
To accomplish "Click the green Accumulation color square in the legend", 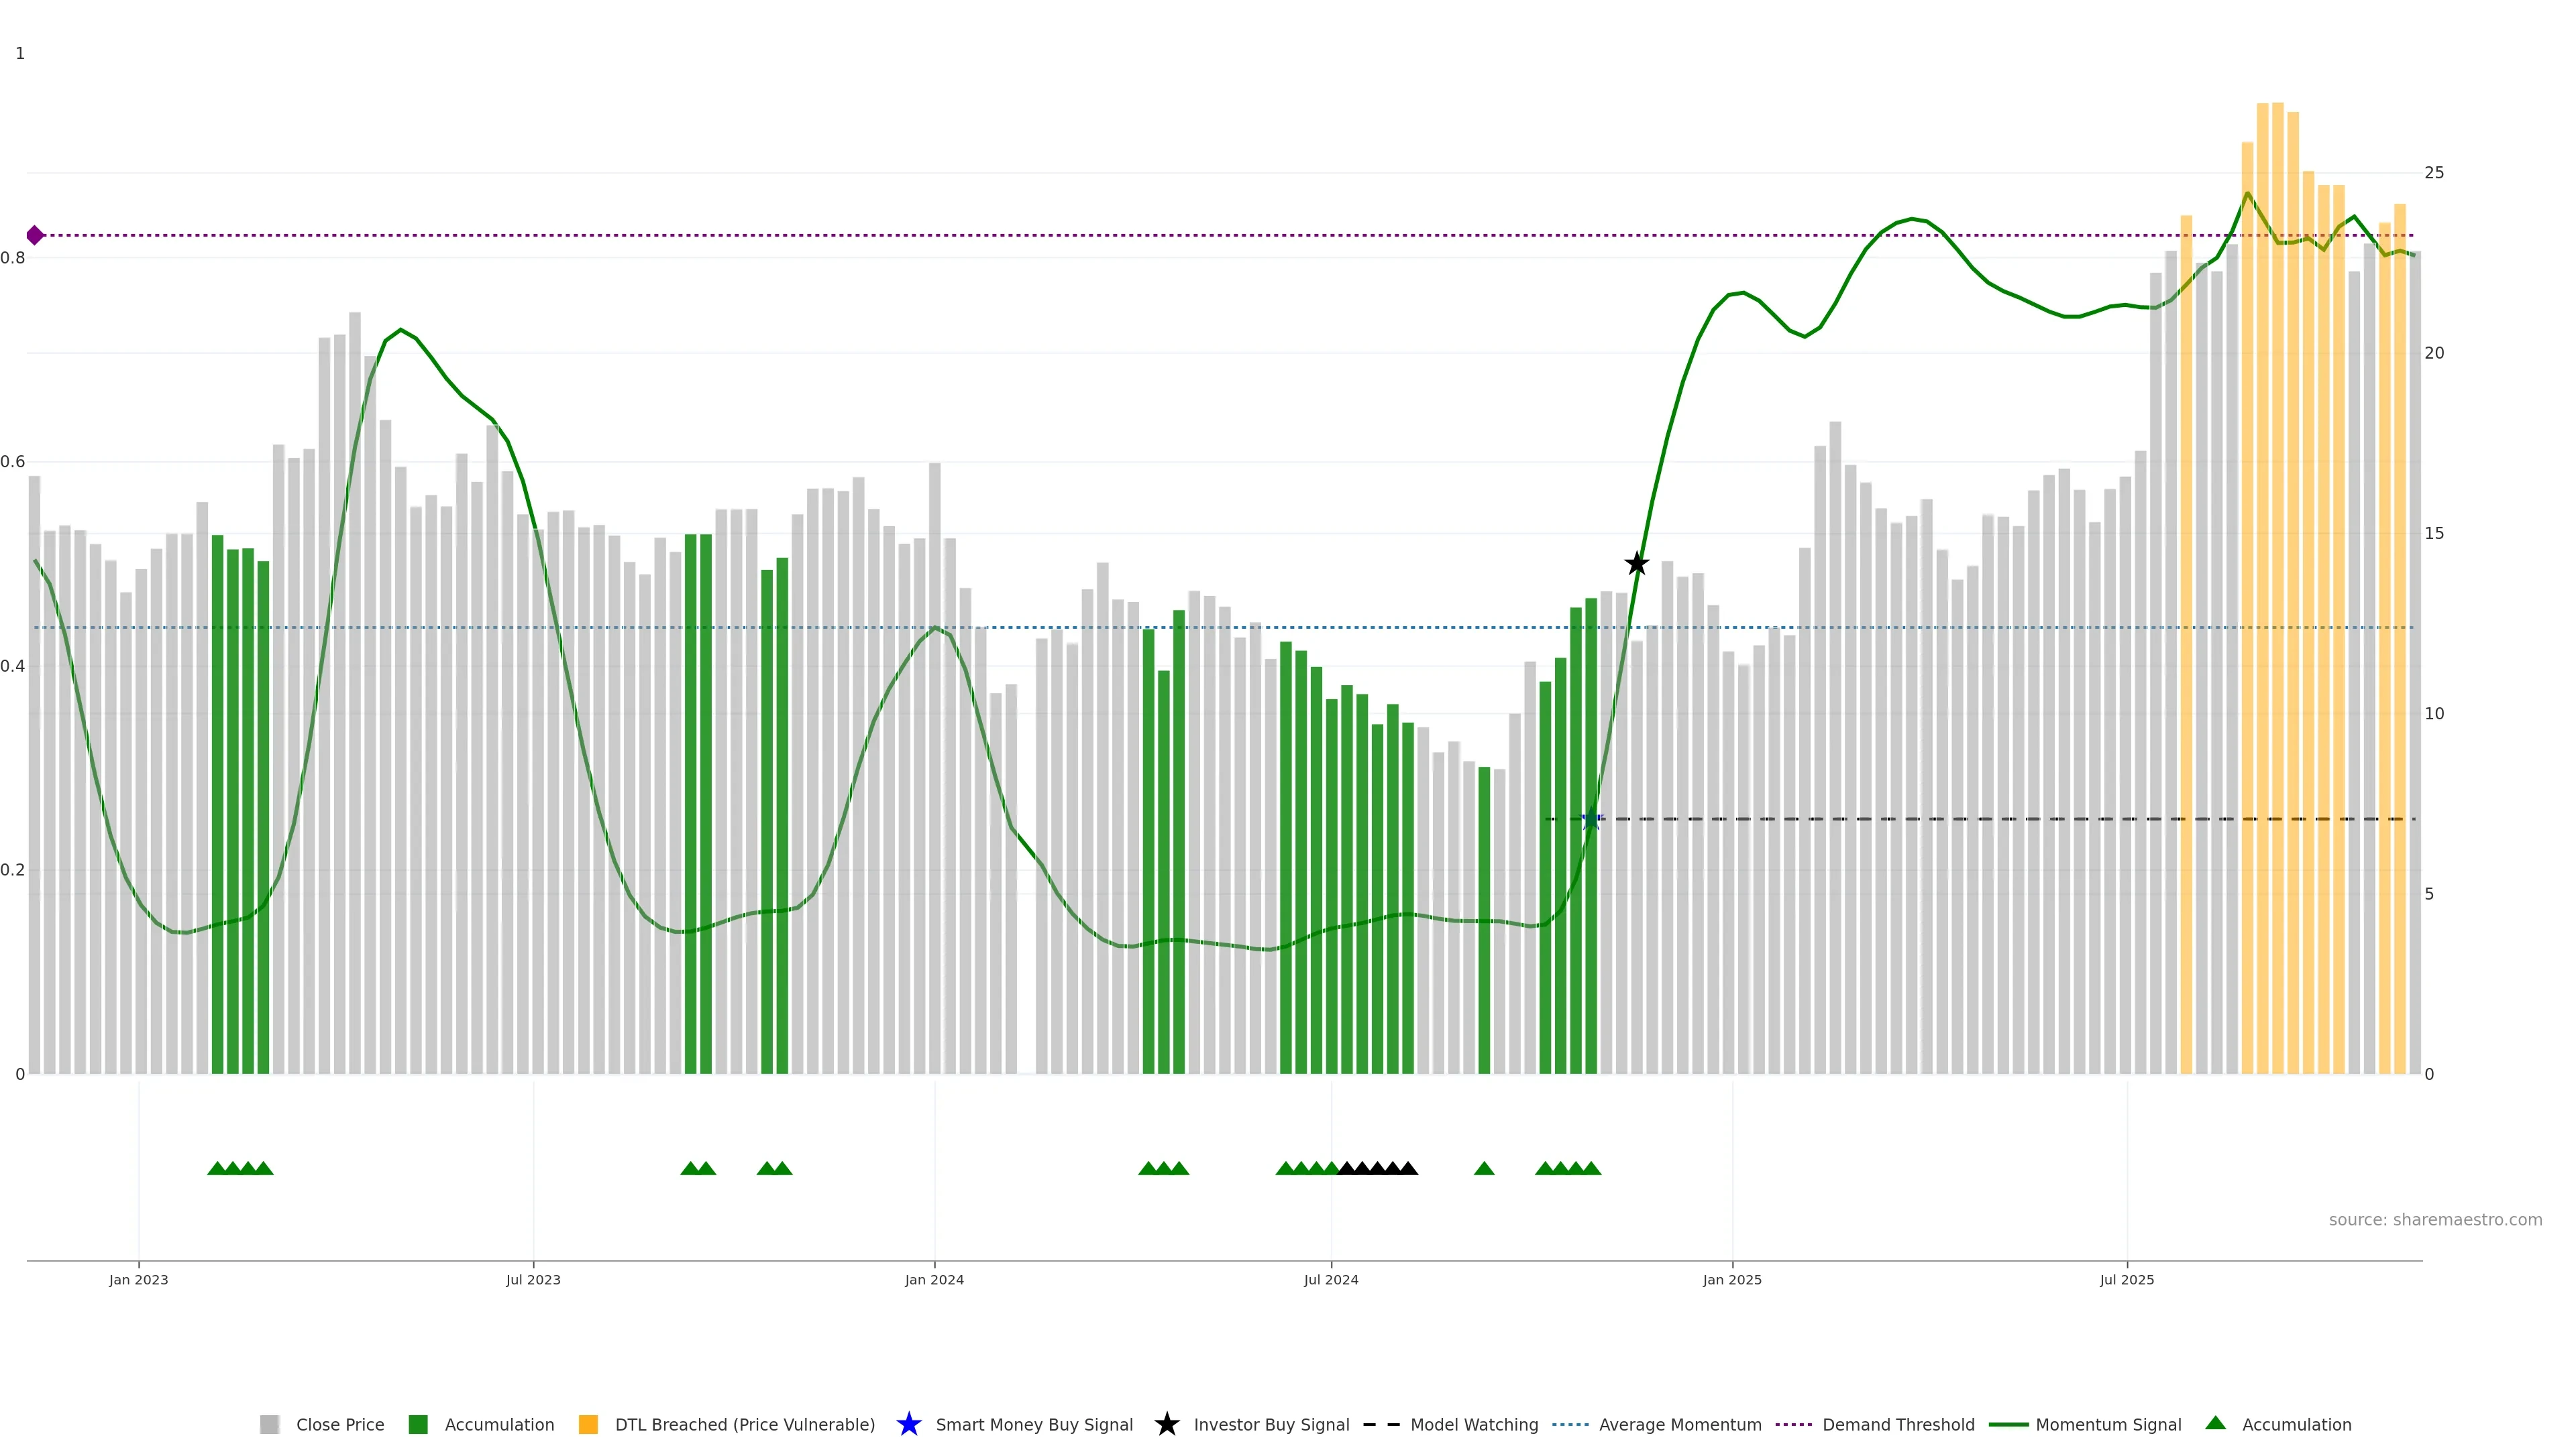I will pyautogui.click(x=418, y=1424).
